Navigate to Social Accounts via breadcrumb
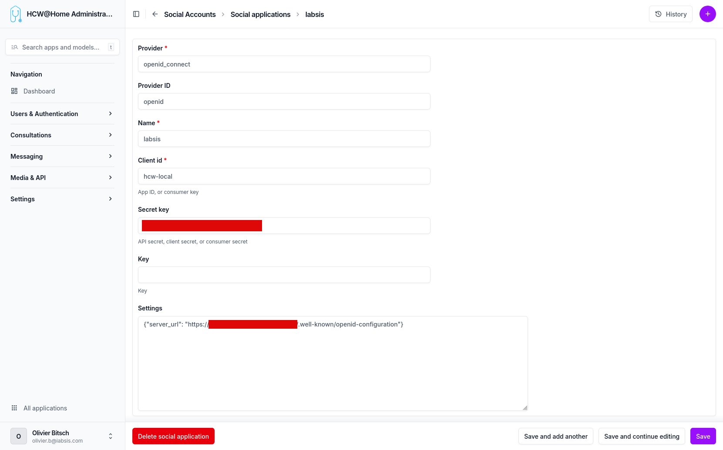The height and width of the screenshot is (450, 723). tap(189, 14)
